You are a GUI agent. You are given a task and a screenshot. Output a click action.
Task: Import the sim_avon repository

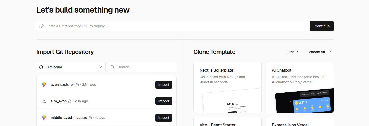click(x=164, y=101)
